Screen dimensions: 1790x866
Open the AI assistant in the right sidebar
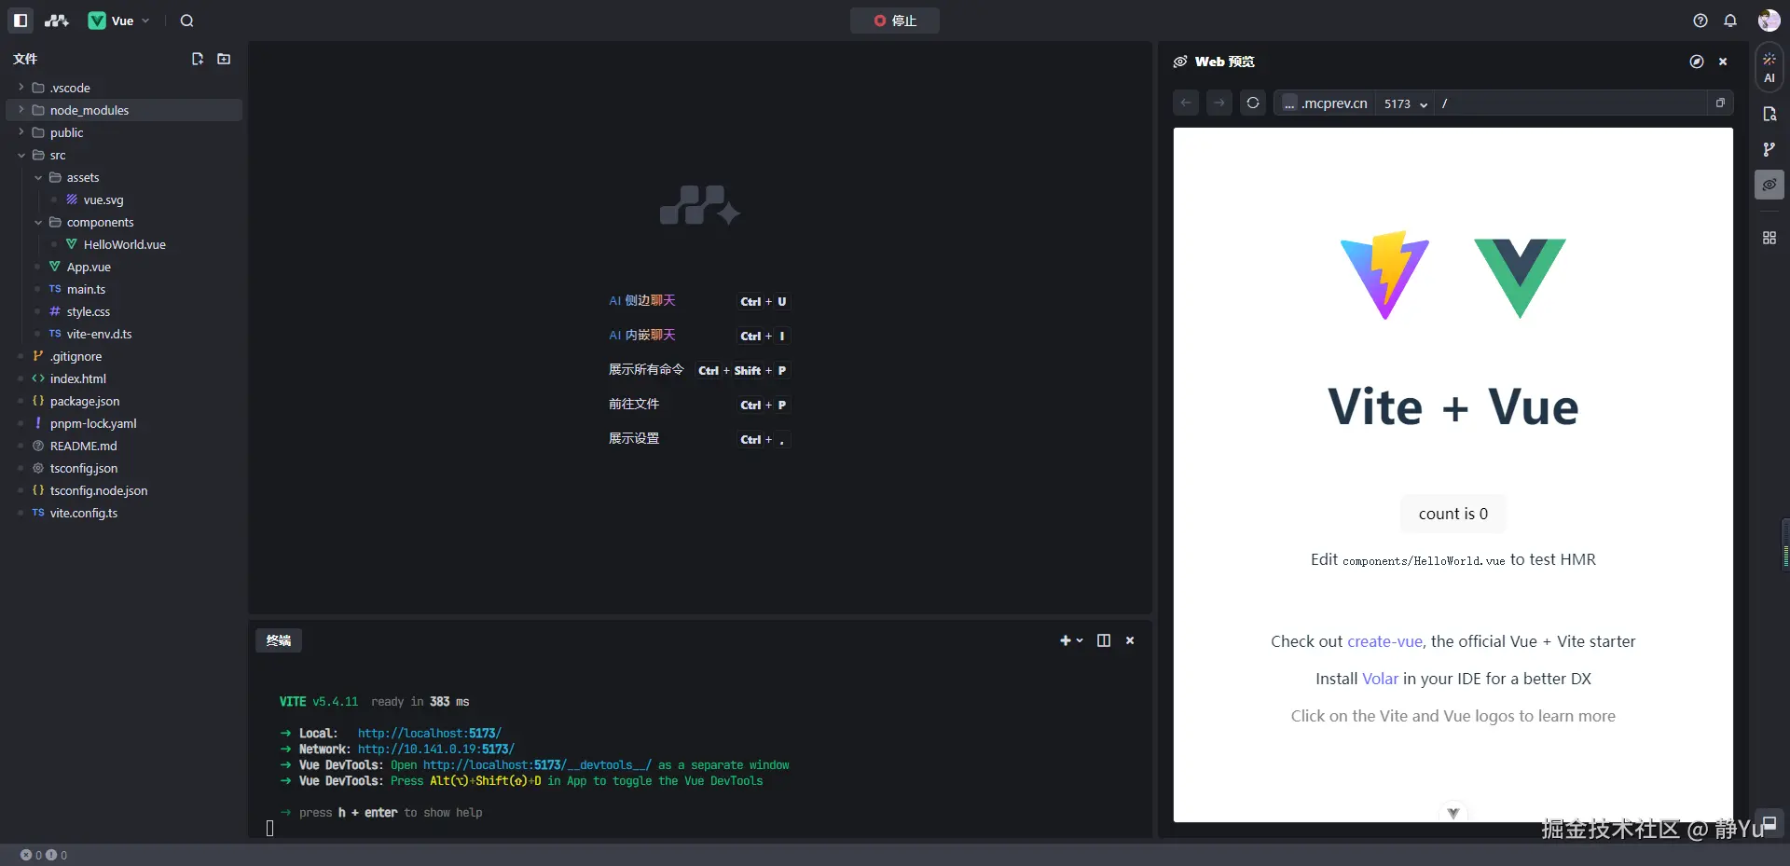(1769, 67)
